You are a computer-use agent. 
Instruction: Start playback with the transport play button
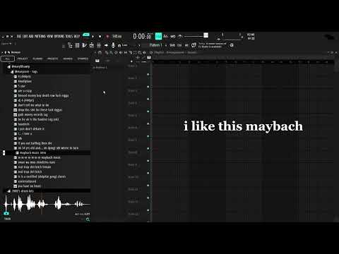click(x=93, y=37)
